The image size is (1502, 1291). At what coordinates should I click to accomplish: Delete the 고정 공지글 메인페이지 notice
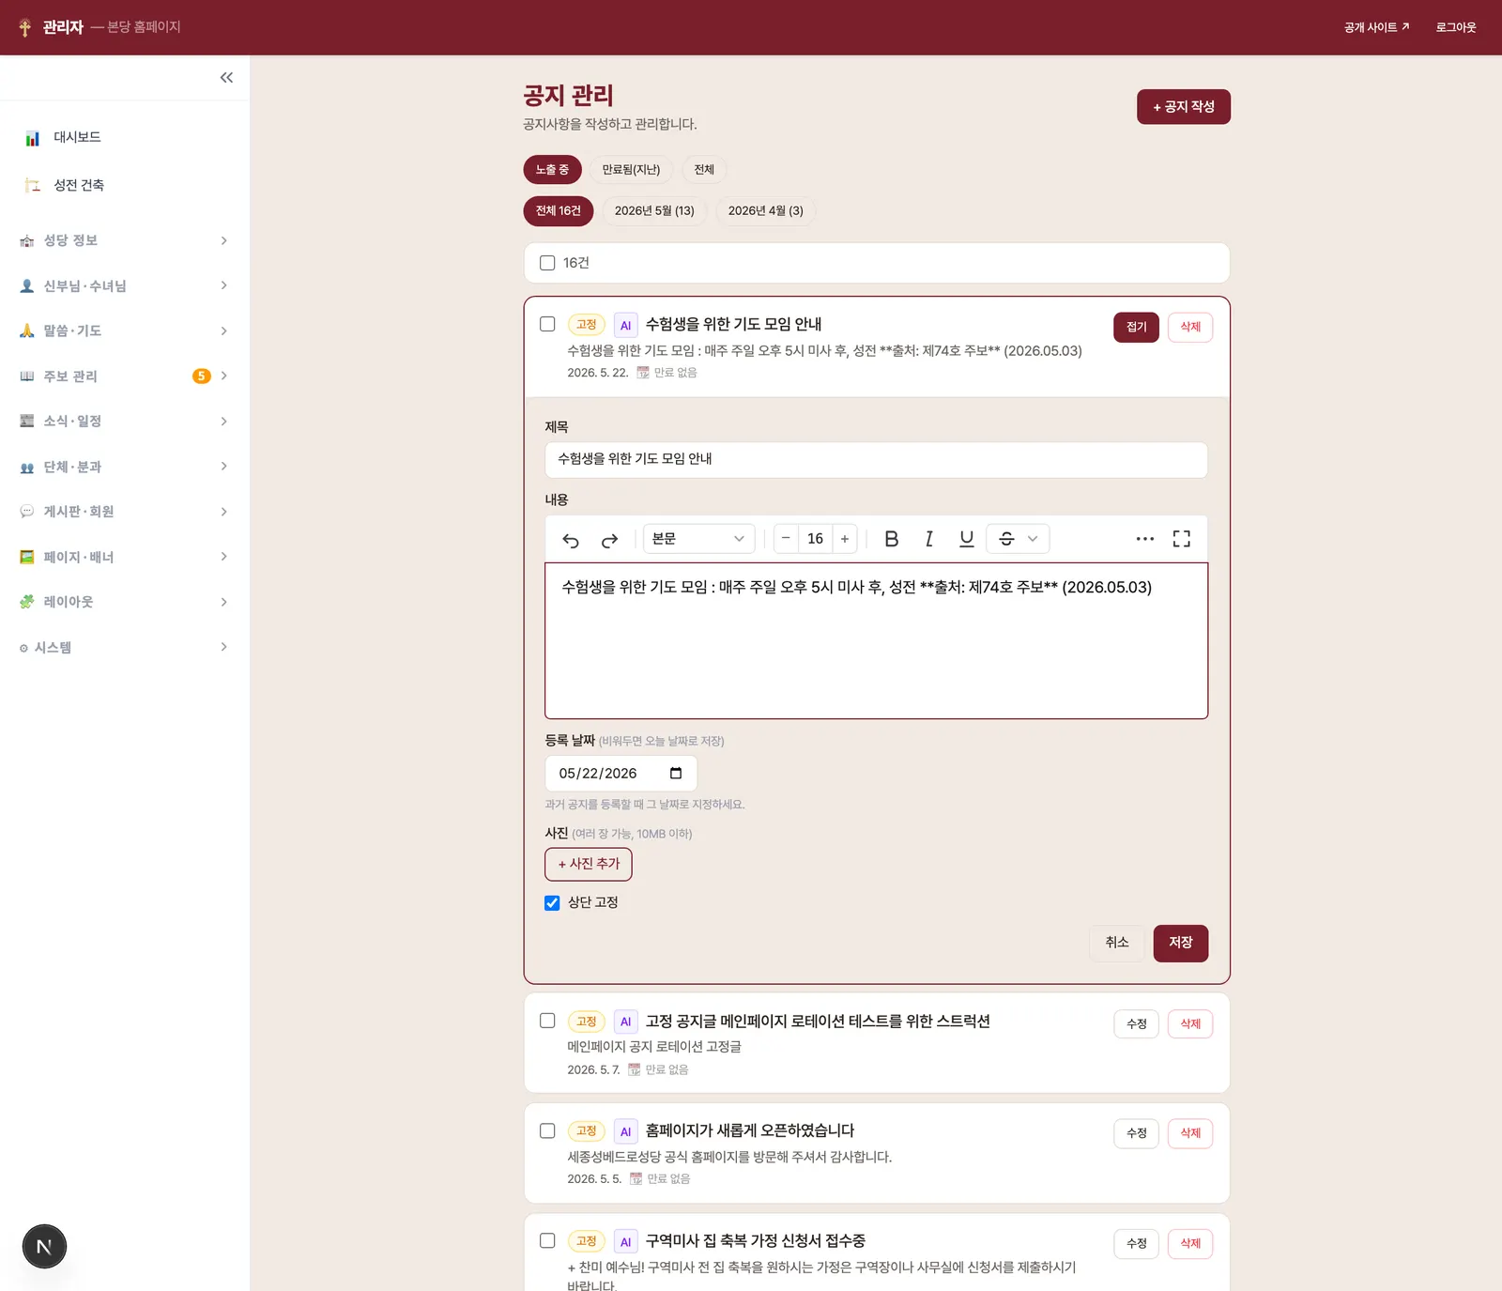(1190, 1023)
